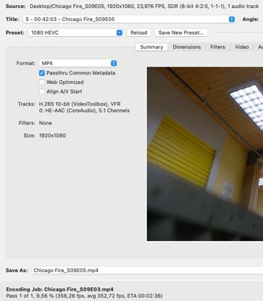Viewport: 263px width, 301px height.
Task: Click the Passthru Common Metadata label
Action: pos(81,73)
